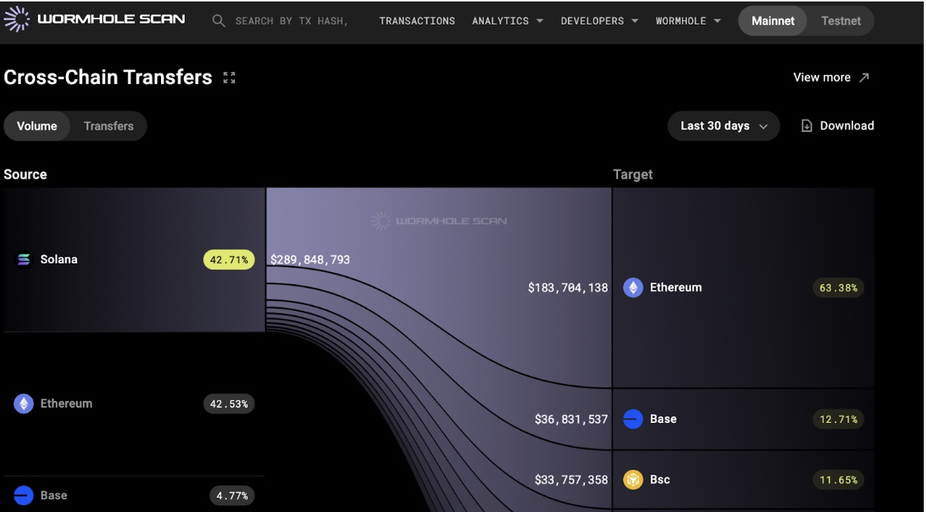Open the Last 30 days dropdown
The image size is (926, 512).
pyautogui.click(x=723, y=126)
